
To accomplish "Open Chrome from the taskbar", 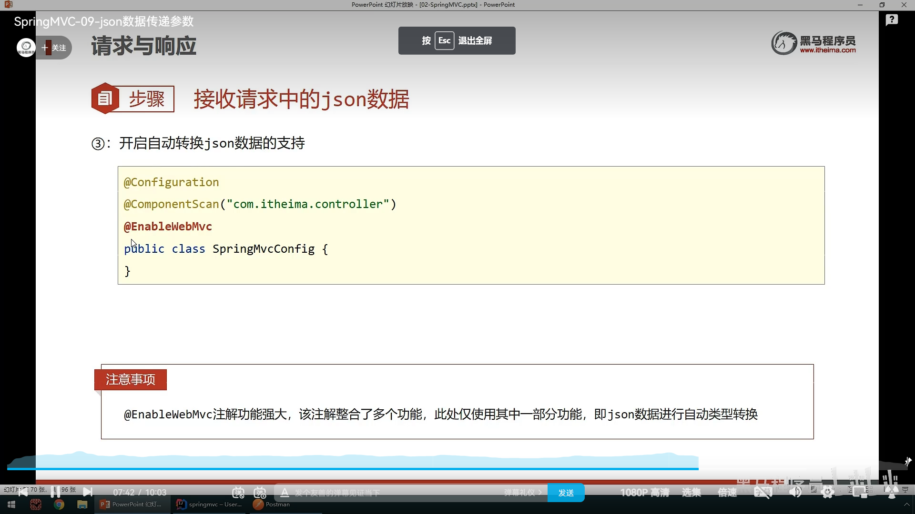I will (x=59, y=504).
